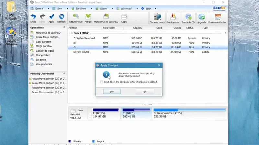This screenshot has width=259, height=145.
Task: Open the Partitions menu dropdown arrow
Action: point(91,9)
